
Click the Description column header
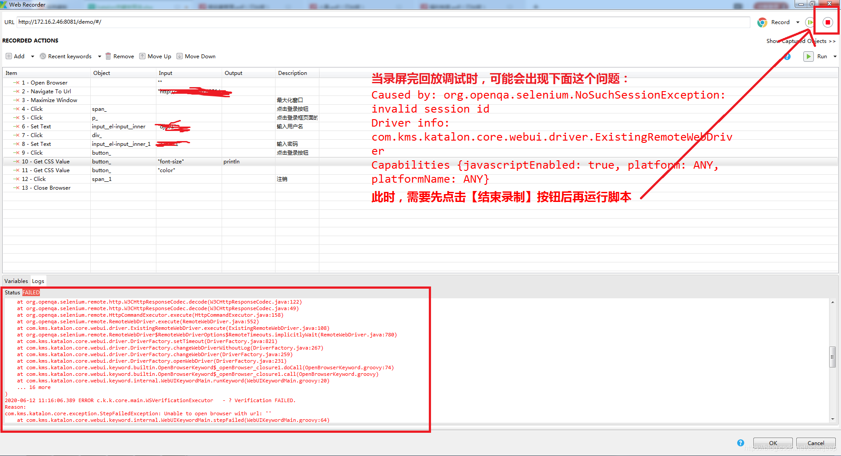coord(297,73)
